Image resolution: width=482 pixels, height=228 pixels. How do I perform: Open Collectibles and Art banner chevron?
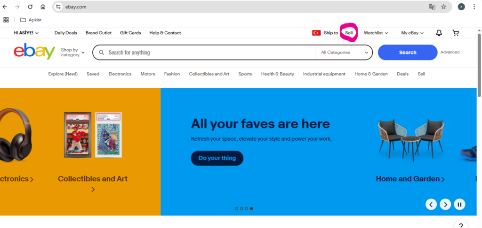pos(93,190)
